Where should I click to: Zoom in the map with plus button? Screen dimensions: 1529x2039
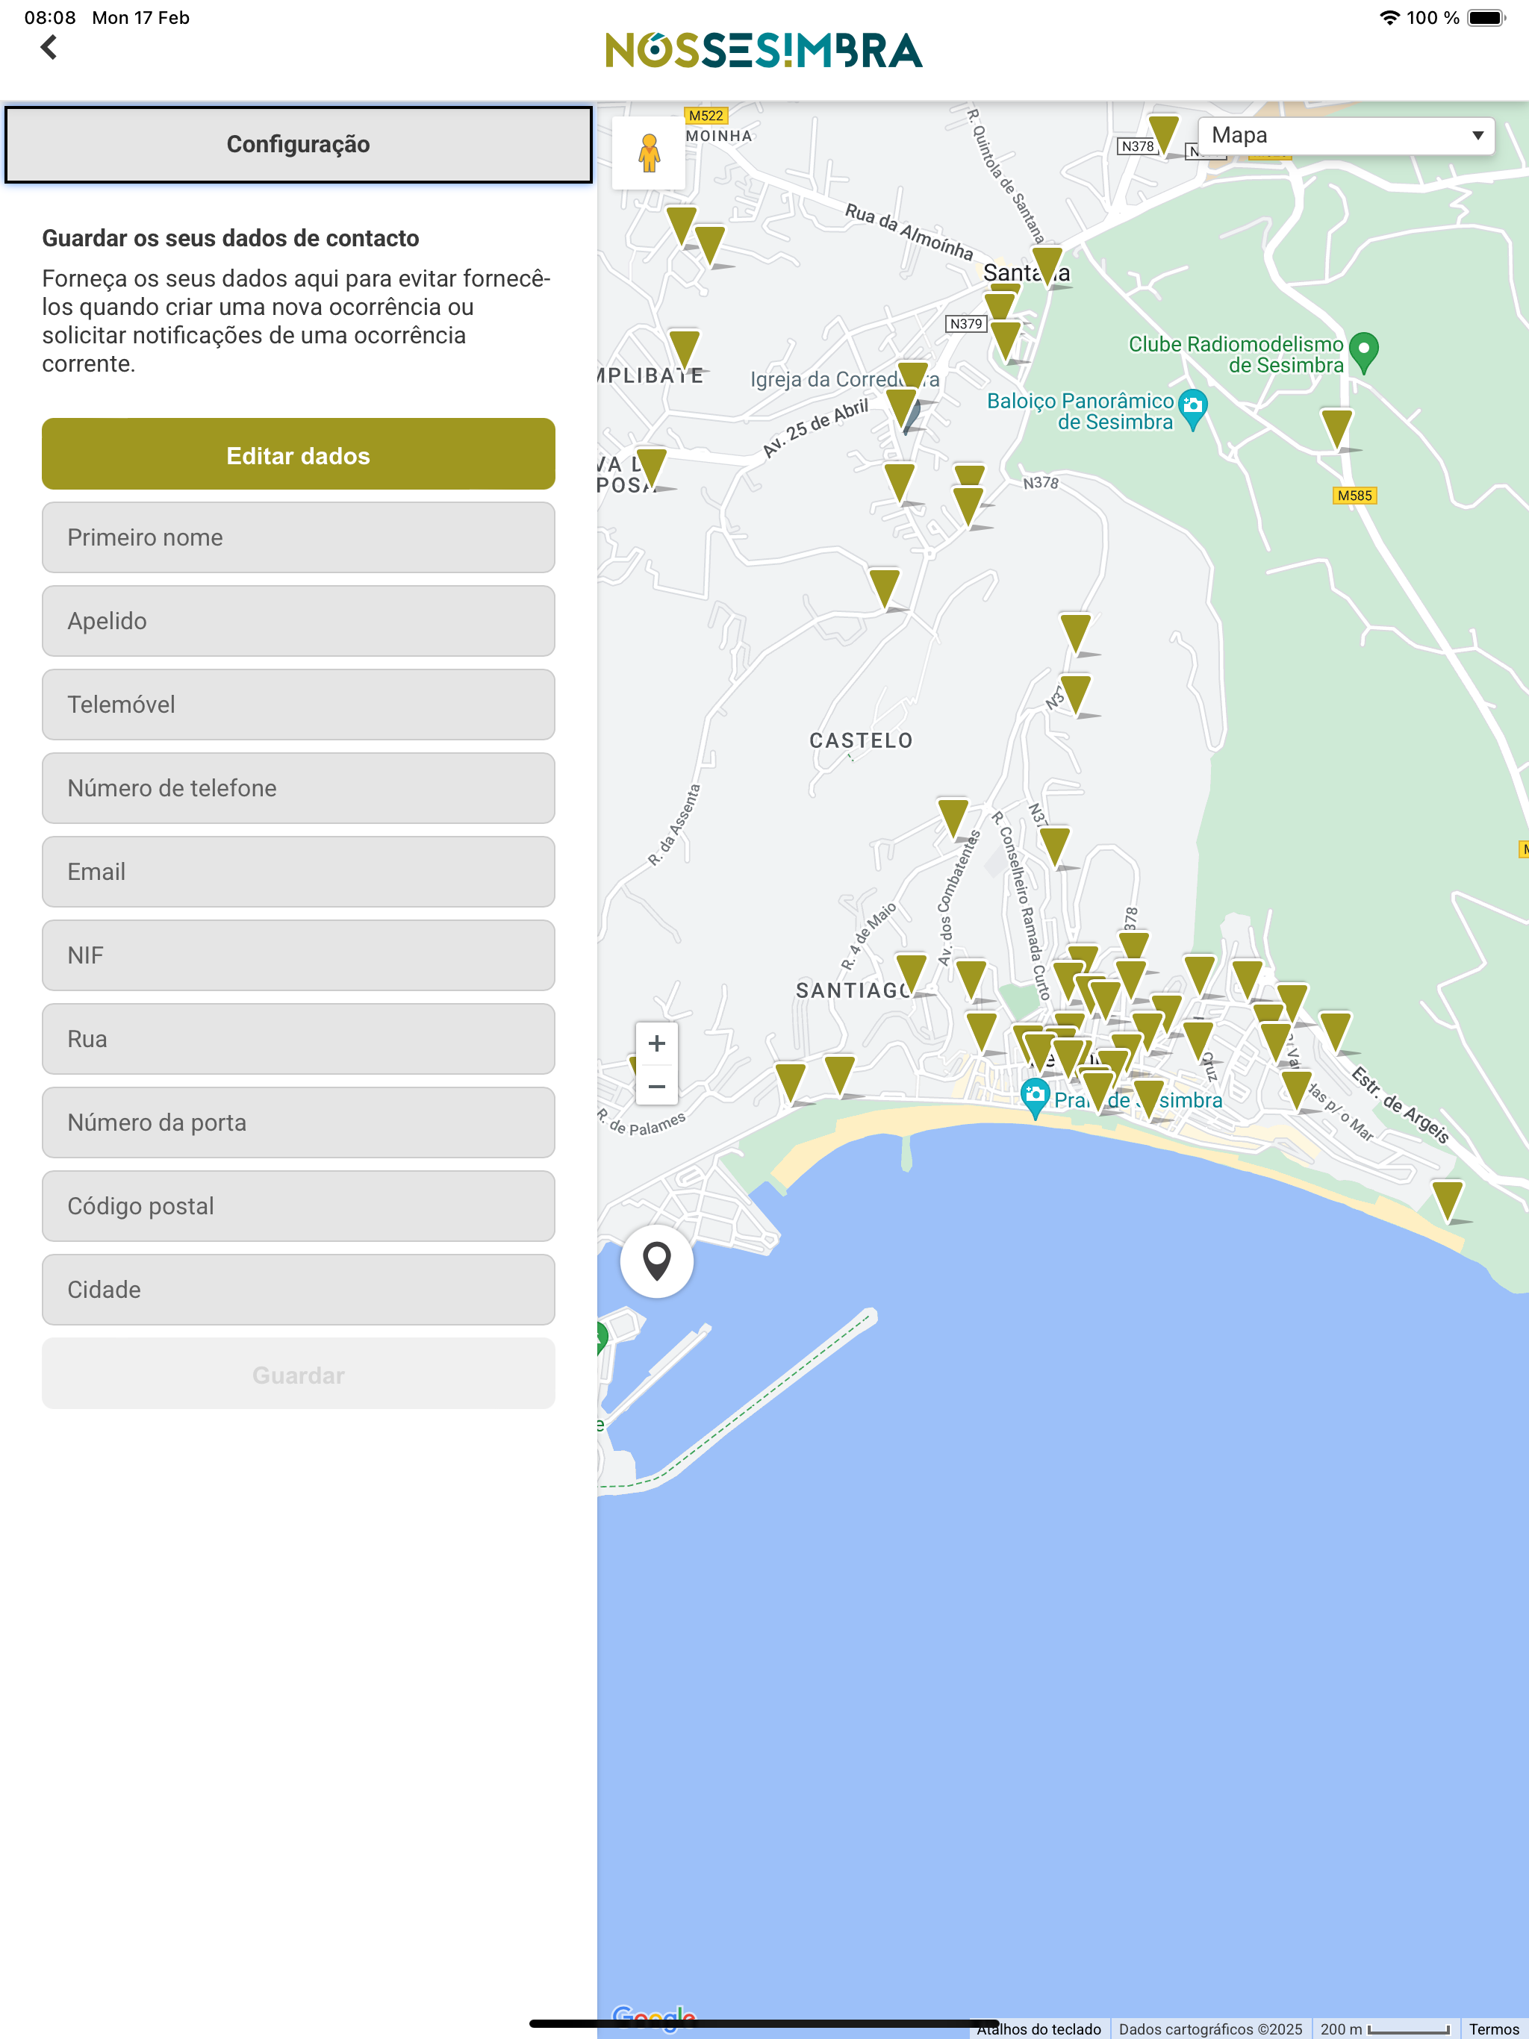[656, 1043]
